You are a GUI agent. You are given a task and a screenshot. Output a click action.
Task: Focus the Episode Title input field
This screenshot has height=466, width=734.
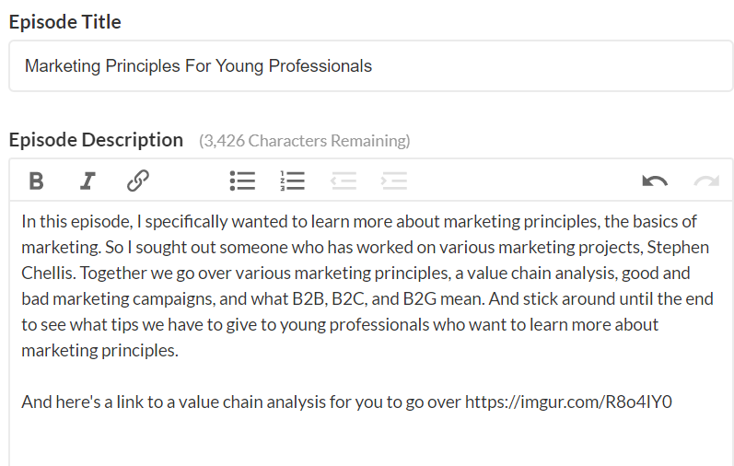(x=371, y=66)
